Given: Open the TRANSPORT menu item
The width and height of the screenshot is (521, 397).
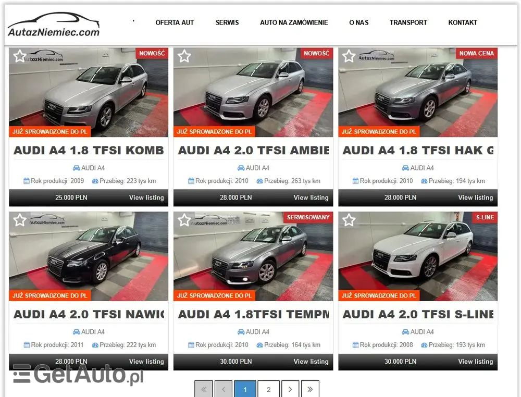Looking at the screenshot, I should 408,22.
